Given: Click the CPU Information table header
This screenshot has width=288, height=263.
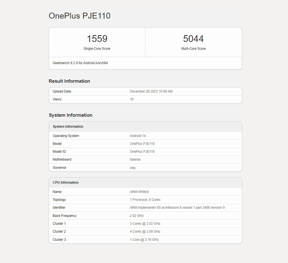Looking at the screenshot, I should [66, 183].
